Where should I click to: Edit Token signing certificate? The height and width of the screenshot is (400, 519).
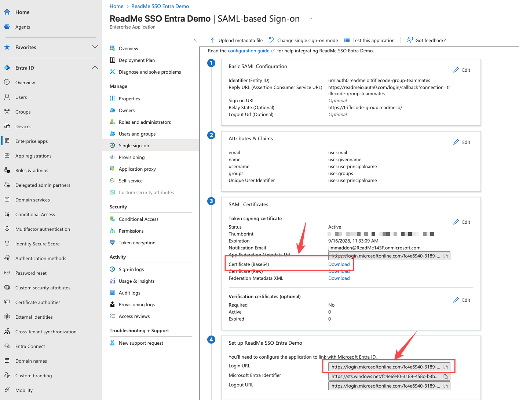462,222
